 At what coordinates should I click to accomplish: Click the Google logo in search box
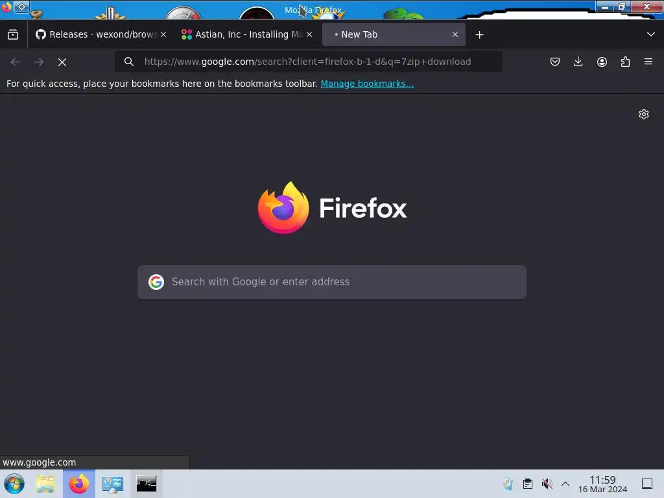pos(156,282)
